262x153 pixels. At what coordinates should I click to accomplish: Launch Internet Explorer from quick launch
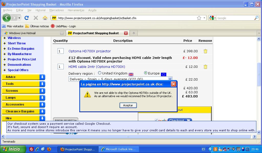[37, 149]
